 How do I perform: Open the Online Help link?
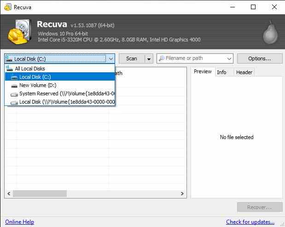point(20,222)
